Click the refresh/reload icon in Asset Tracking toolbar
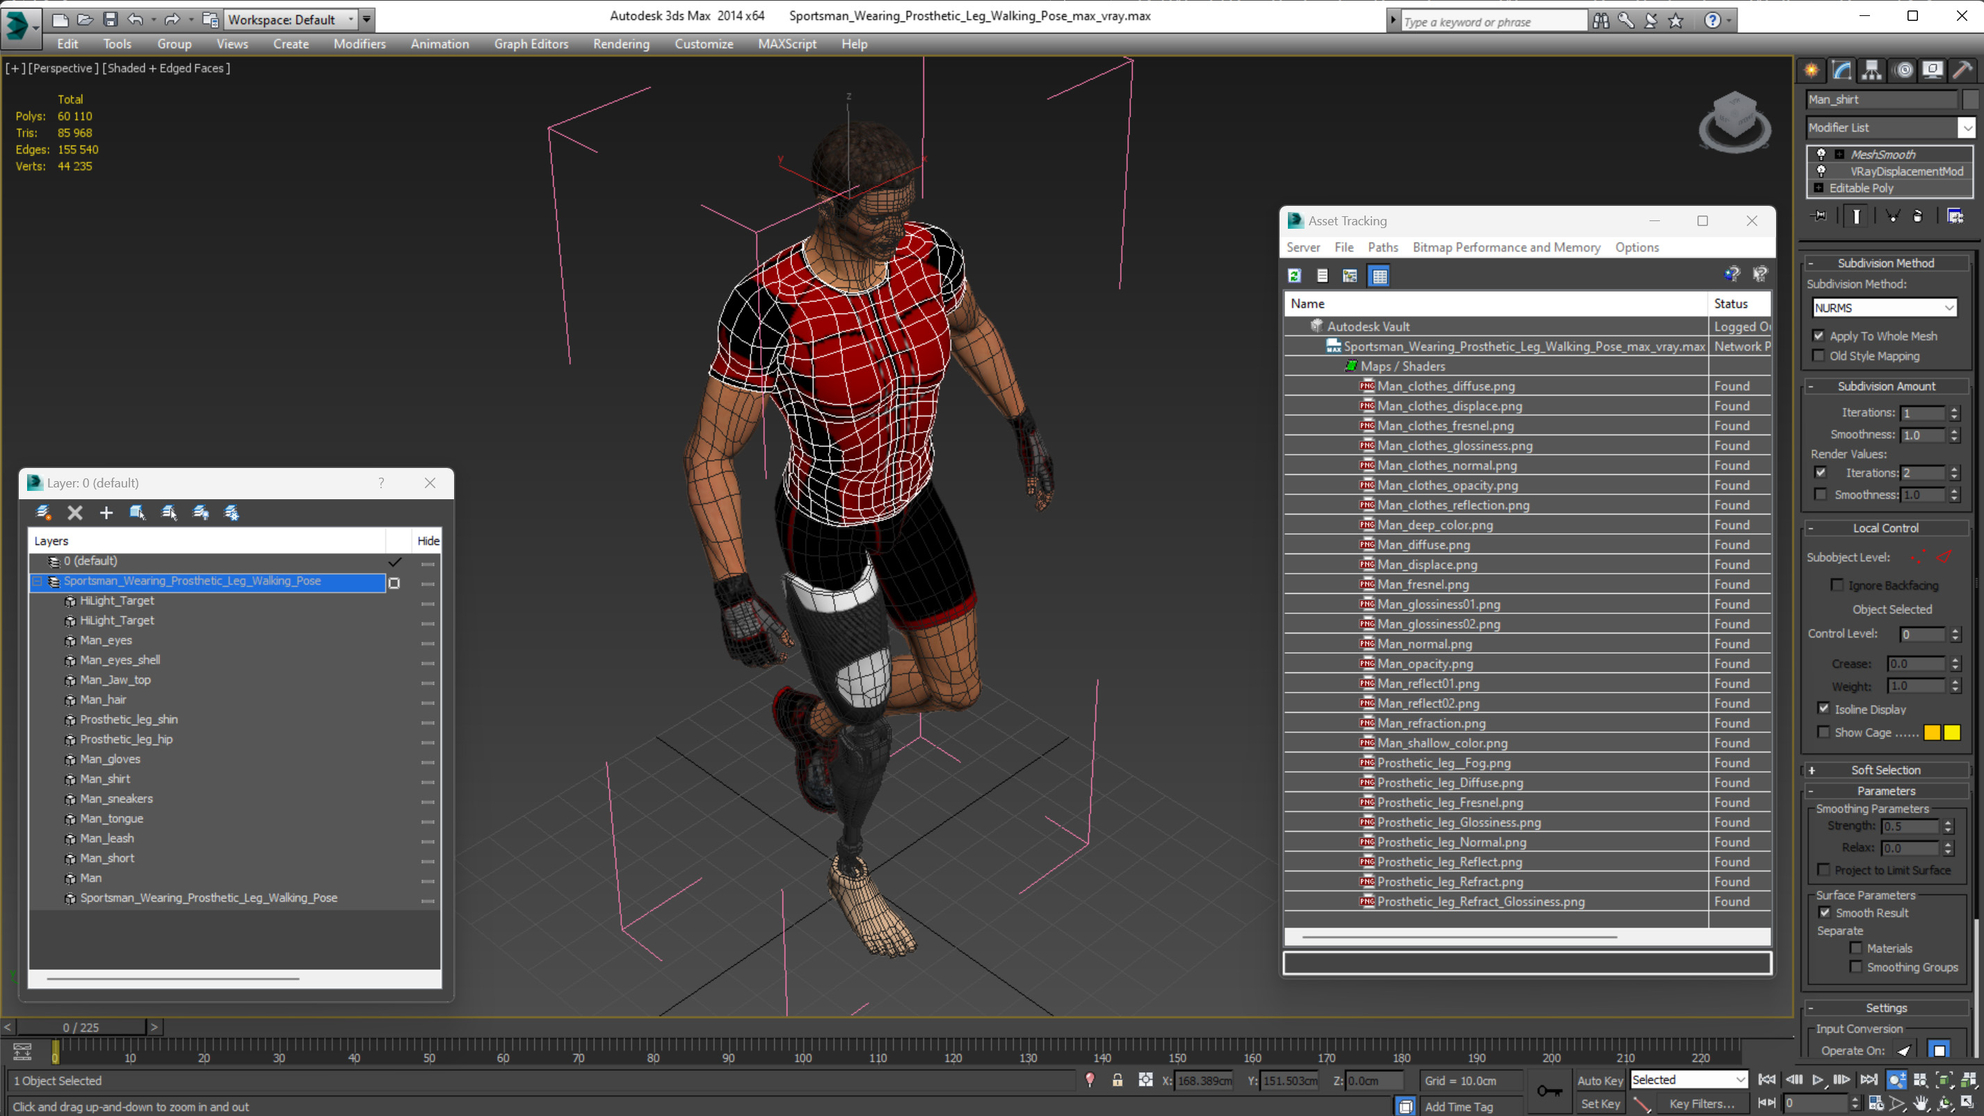Image resolution: width=1984 pixels, height=1116 pixels. pos(1296,275)
